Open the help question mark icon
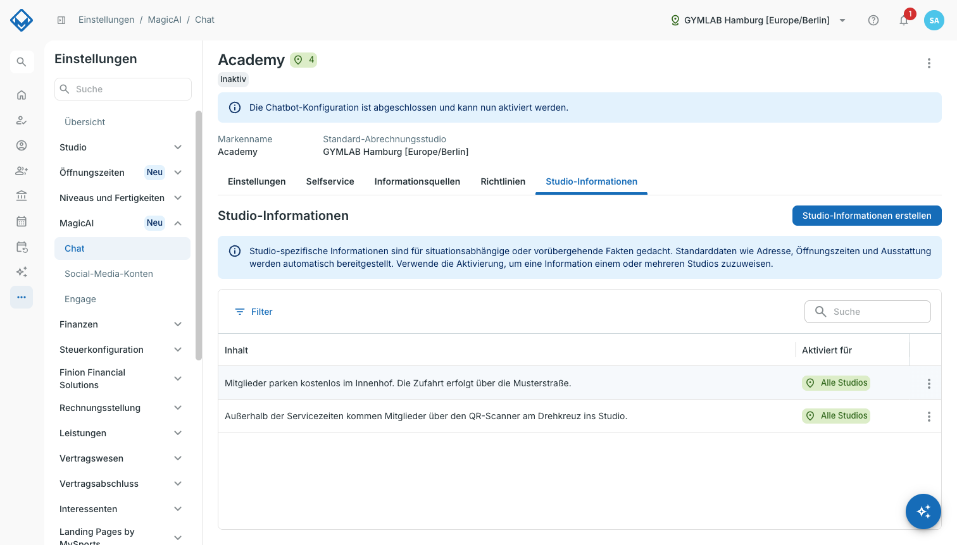The width and height of the screenshot is (957, 545). tap(873, 20)
